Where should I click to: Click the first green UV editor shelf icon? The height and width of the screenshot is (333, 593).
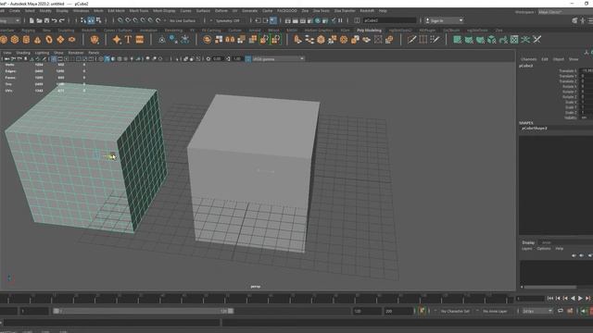[457, 39]
